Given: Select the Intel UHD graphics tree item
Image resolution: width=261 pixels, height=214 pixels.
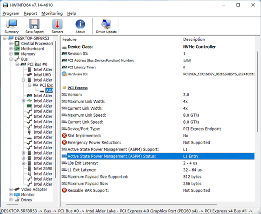Looking at the screenshot, I should coord(43,75).
